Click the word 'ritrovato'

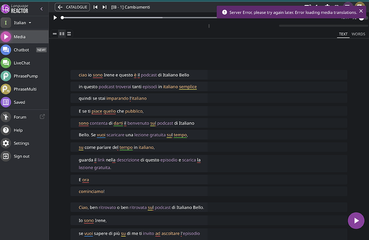[107, 207]
